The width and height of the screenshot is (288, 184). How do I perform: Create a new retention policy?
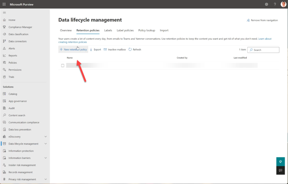coord(73,49)
